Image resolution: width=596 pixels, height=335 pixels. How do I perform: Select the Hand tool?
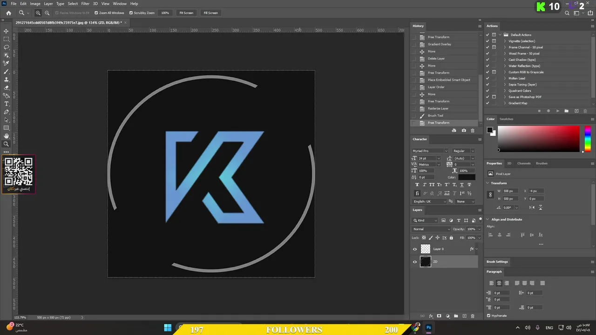tap(6, 136)
